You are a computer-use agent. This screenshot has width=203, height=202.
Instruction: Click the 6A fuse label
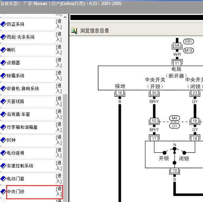(x=177, y=45)
